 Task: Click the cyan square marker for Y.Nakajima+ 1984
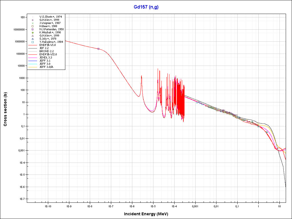[x=33, y=42]
